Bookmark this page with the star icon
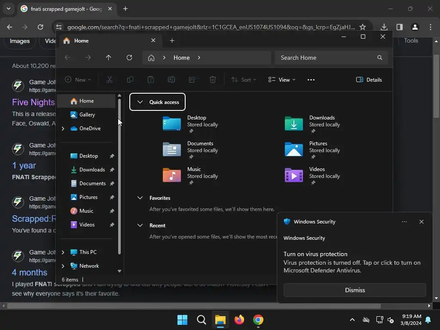The height and width of the screenshot is (330, 440). pos(363,27)
